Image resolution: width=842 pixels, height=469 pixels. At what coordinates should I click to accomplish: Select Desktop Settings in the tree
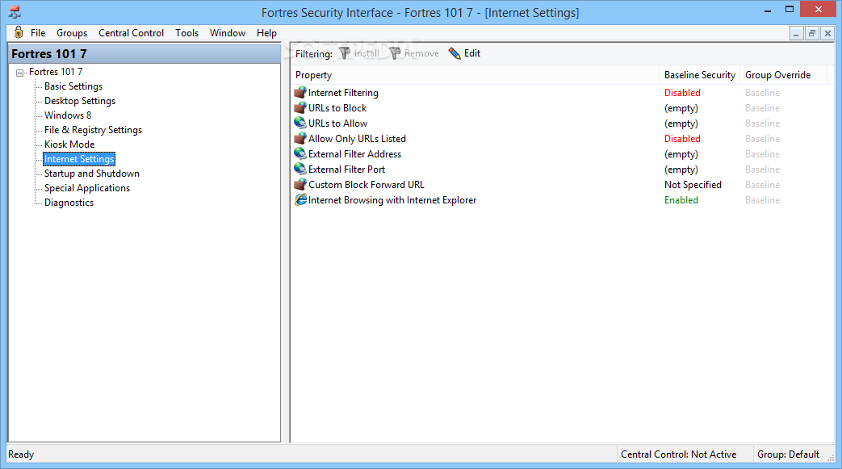point(80,100)
